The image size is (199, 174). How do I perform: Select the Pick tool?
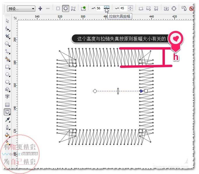pos(7,21)
